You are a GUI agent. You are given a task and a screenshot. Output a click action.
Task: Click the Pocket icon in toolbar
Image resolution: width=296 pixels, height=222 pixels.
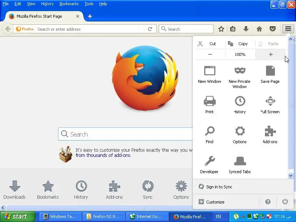click(273, 29)
